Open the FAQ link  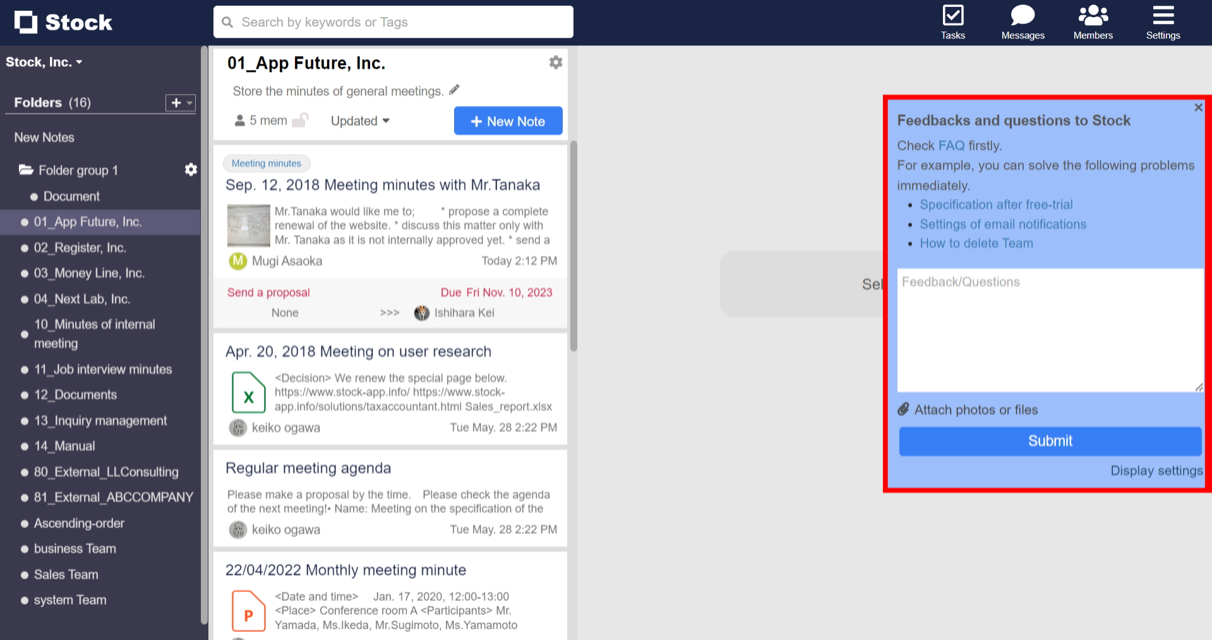[951, 145]
